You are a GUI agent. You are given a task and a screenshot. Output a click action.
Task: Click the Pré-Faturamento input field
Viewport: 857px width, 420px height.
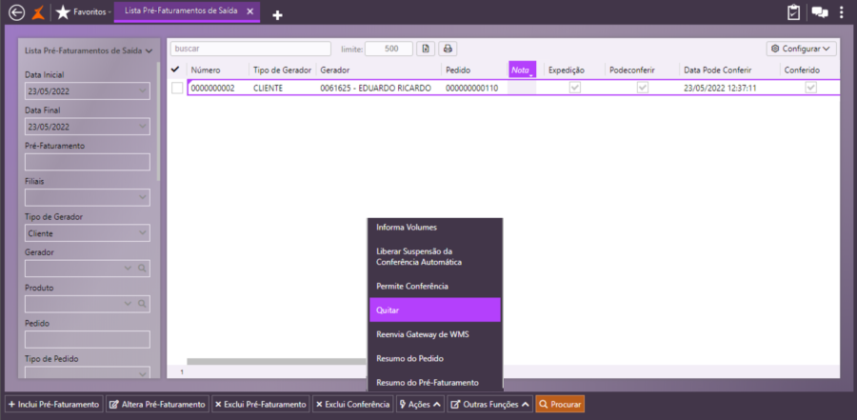(88, 162)
